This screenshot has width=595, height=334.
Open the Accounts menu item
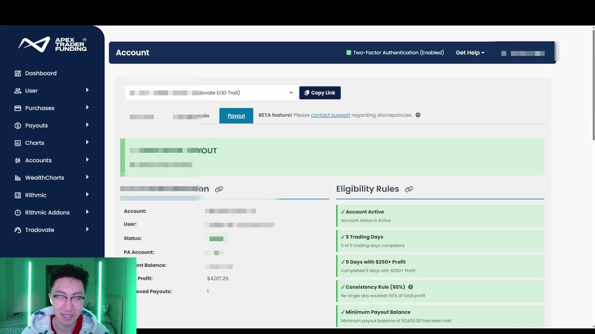click(38, 161)
